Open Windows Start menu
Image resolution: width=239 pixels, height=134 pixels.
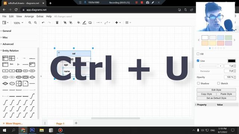[x=4, y=130]
